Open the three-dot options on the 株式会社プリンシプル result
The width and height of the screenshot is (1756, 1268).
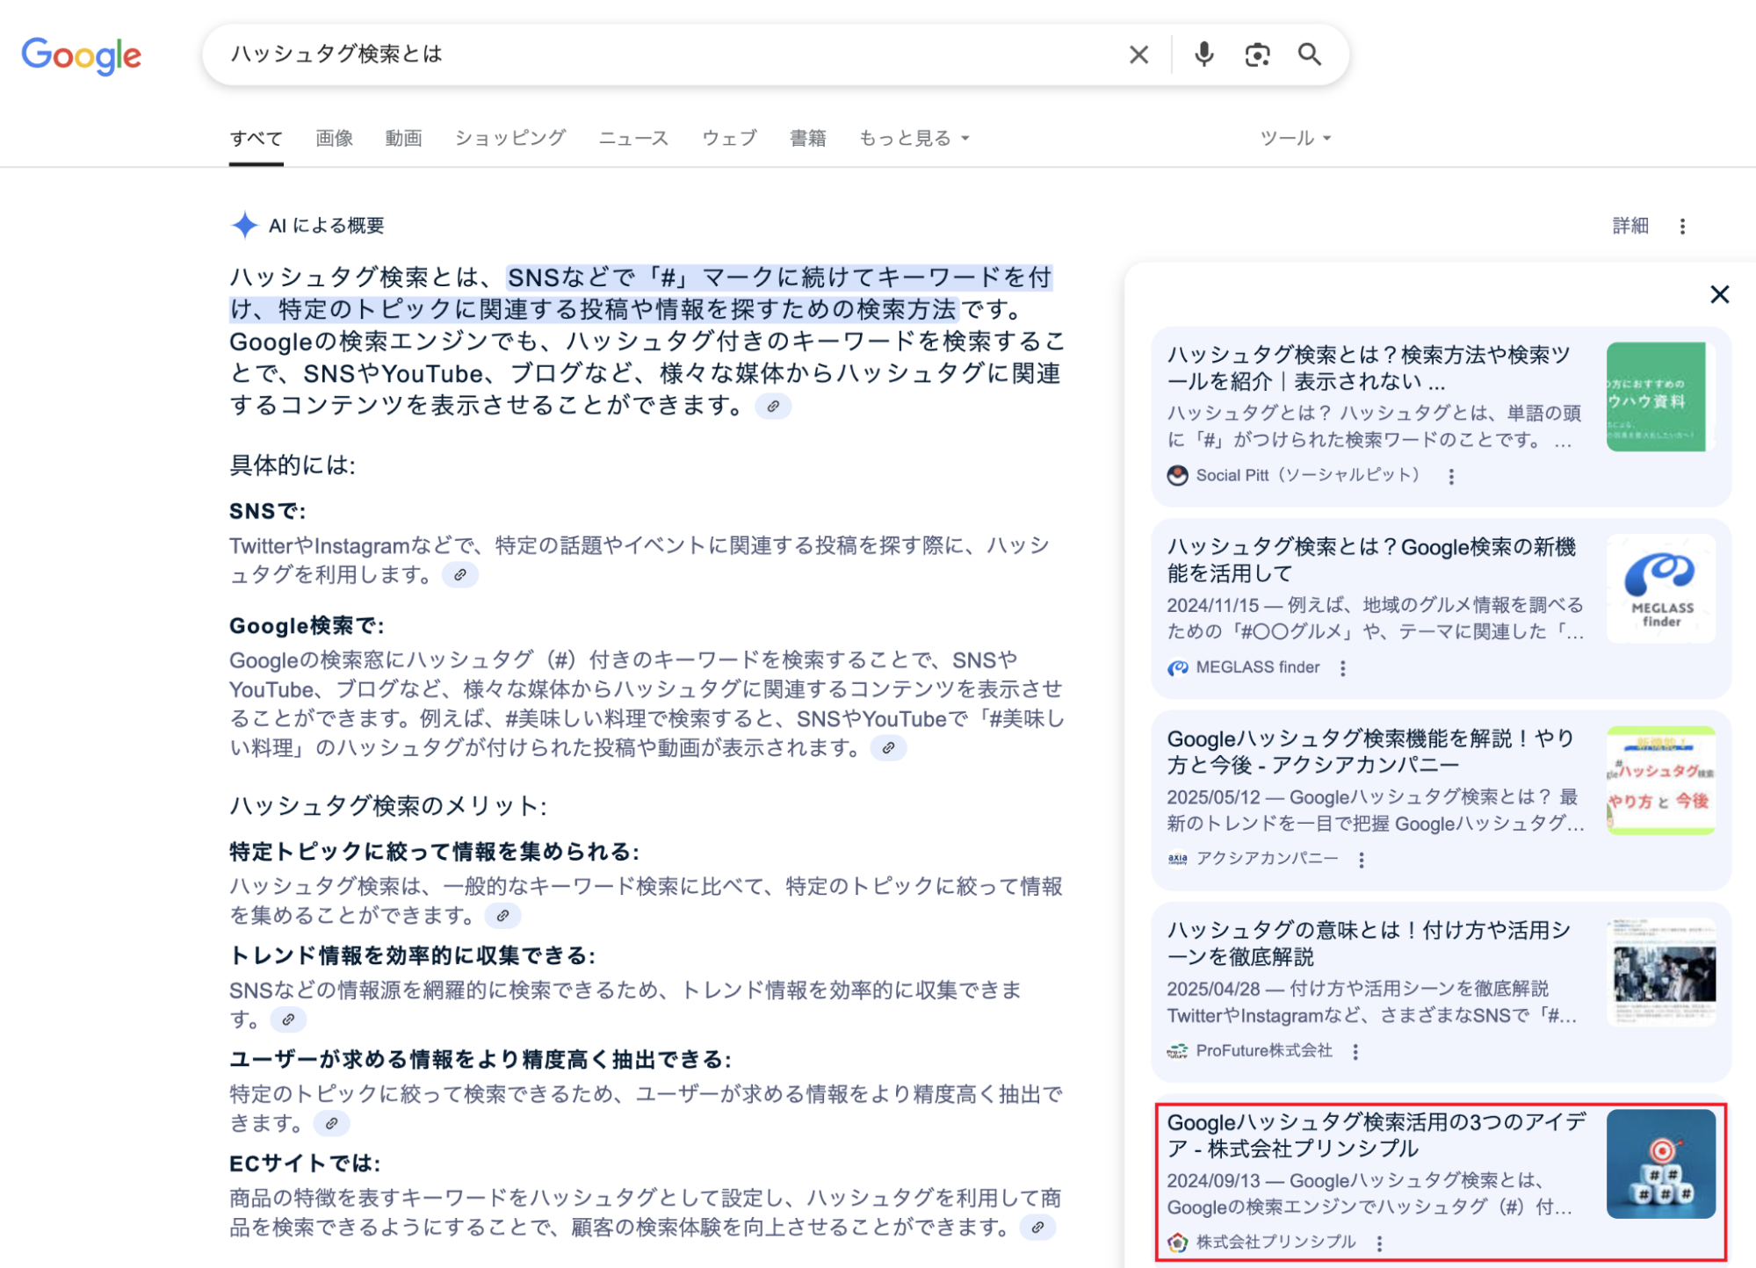pyautogui.click(x=1381, y=1243)
